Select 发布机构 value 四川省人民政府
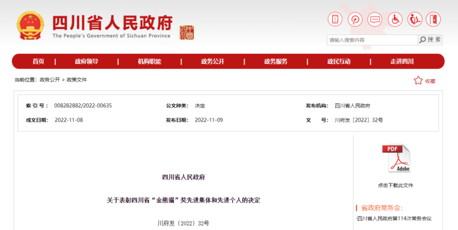Screen dimensions: 458x230 pyautogui.click(x=352, y=106)
